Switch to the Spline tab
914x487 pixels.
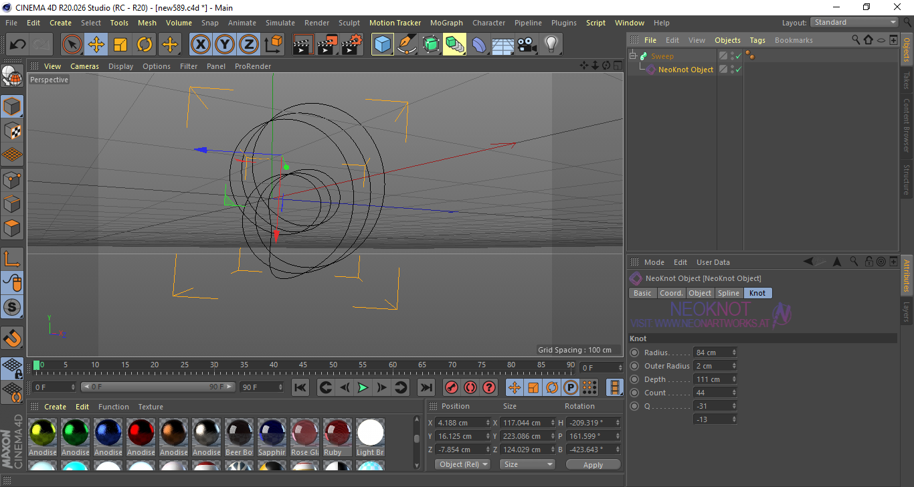click(x=729, y=293)
